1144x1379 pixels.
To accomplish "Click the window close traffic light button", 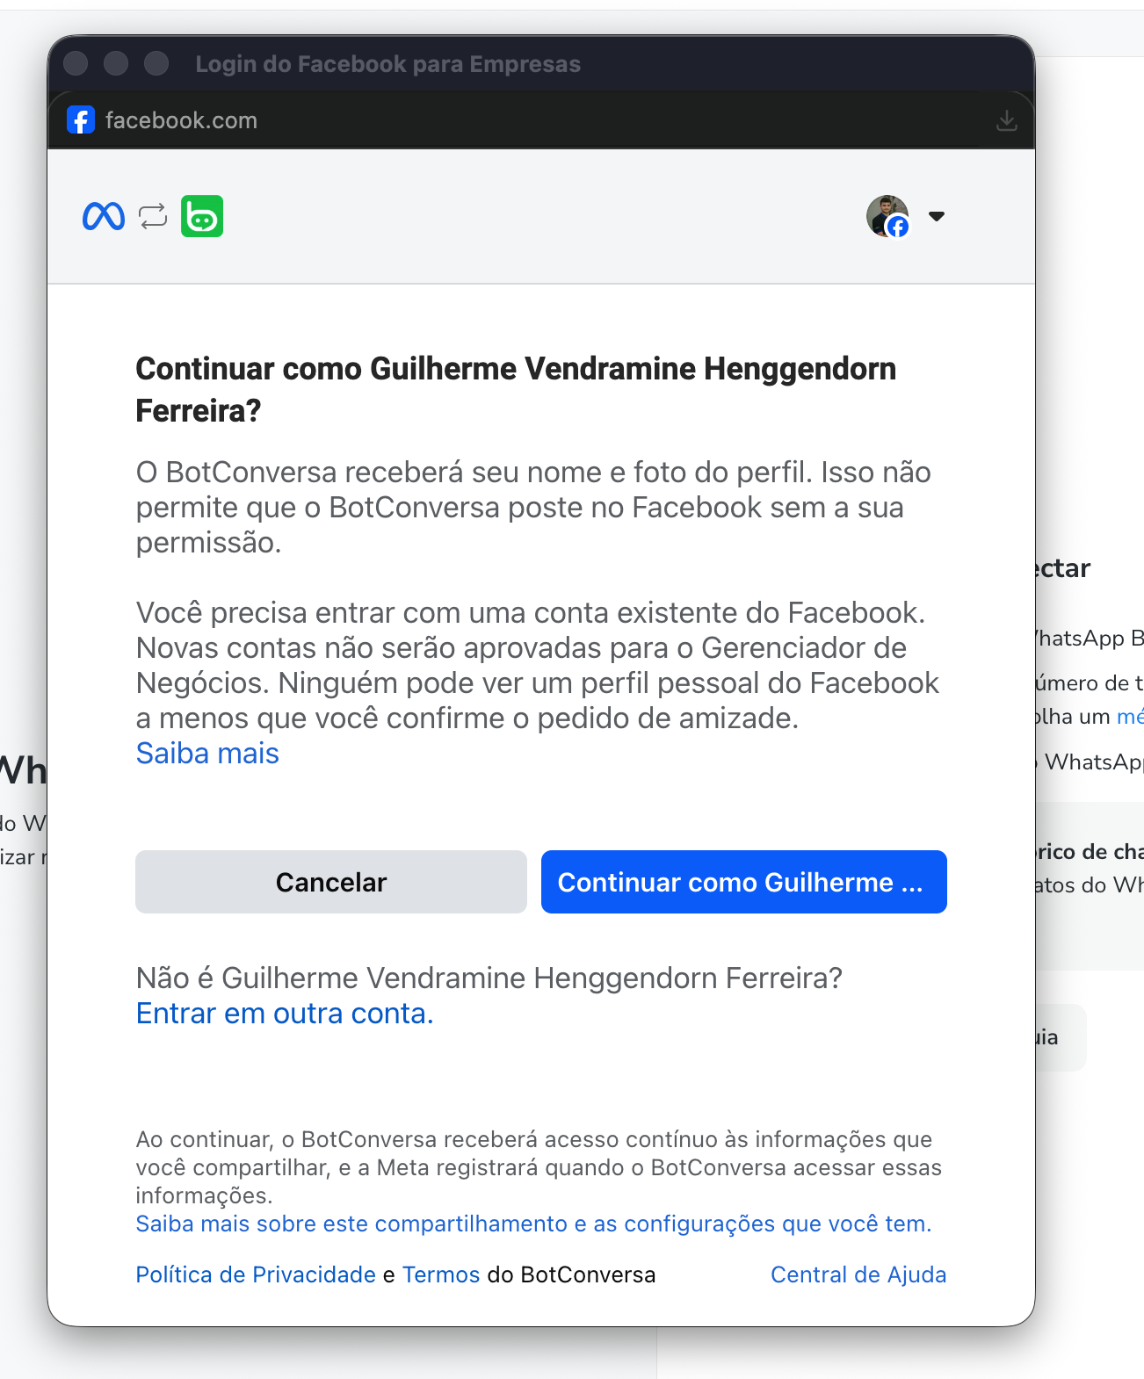I will point(76,63).
